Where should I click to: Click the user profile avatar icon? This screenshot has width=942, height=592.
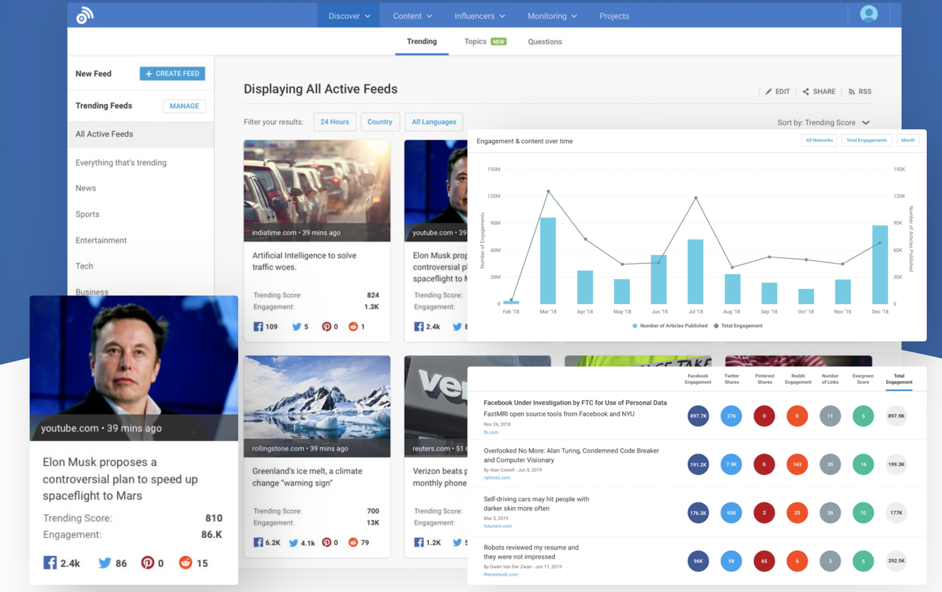click(869, 14)
